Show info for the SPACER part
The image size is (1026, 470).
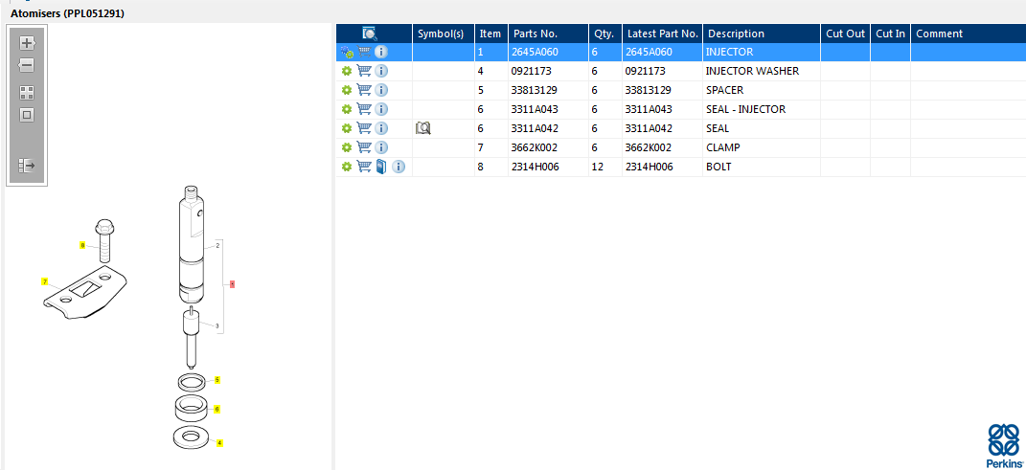click(x=381, y=90)
